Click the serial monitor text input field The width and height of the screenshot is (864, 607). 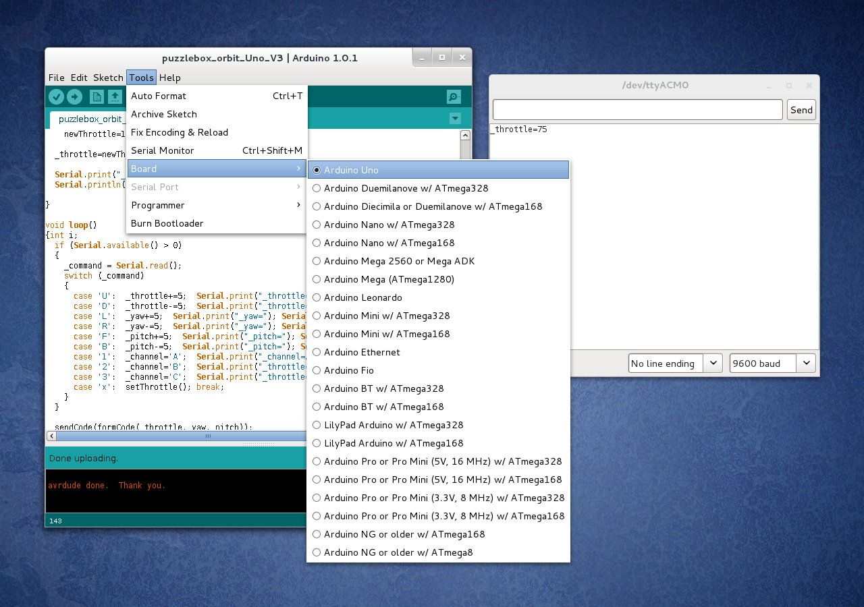tap(637, 110)
